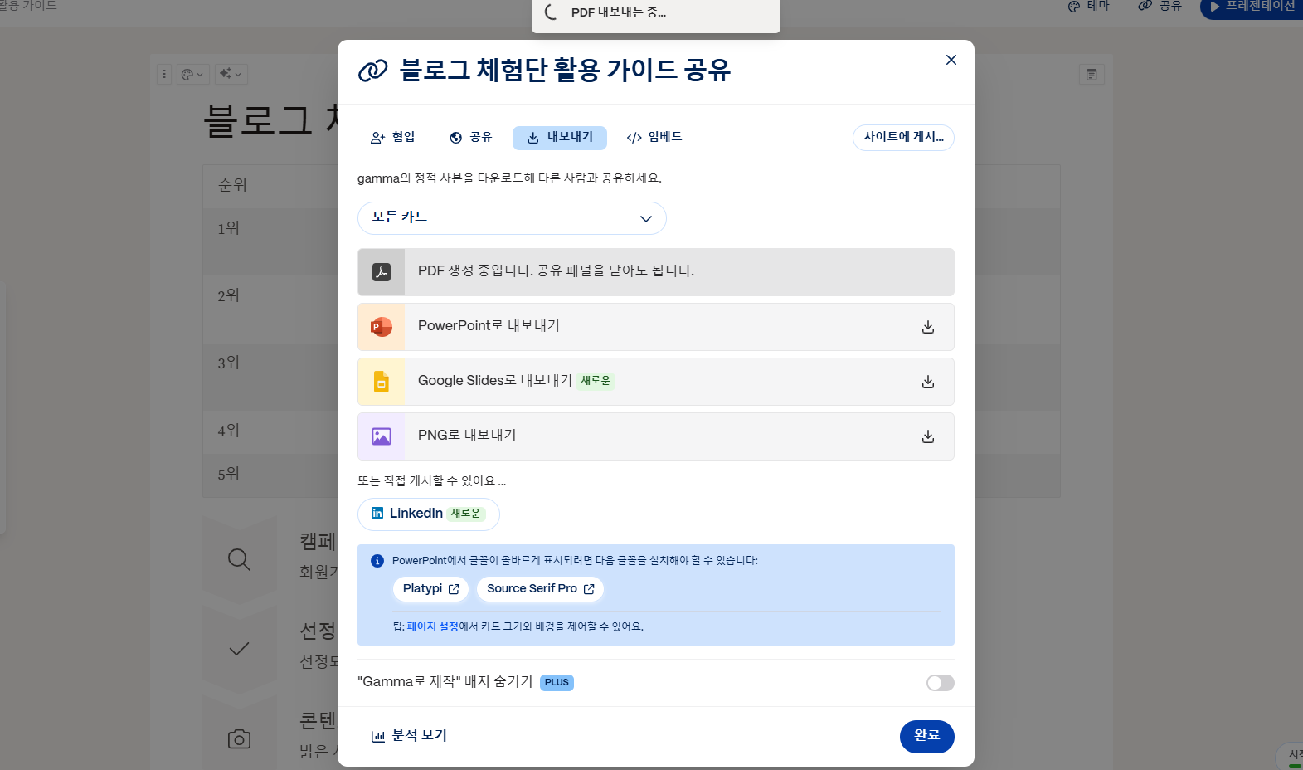This screenshot has height=770, width=1303.
Task: Click the PNG image icon
Action: tap(382, 436)
